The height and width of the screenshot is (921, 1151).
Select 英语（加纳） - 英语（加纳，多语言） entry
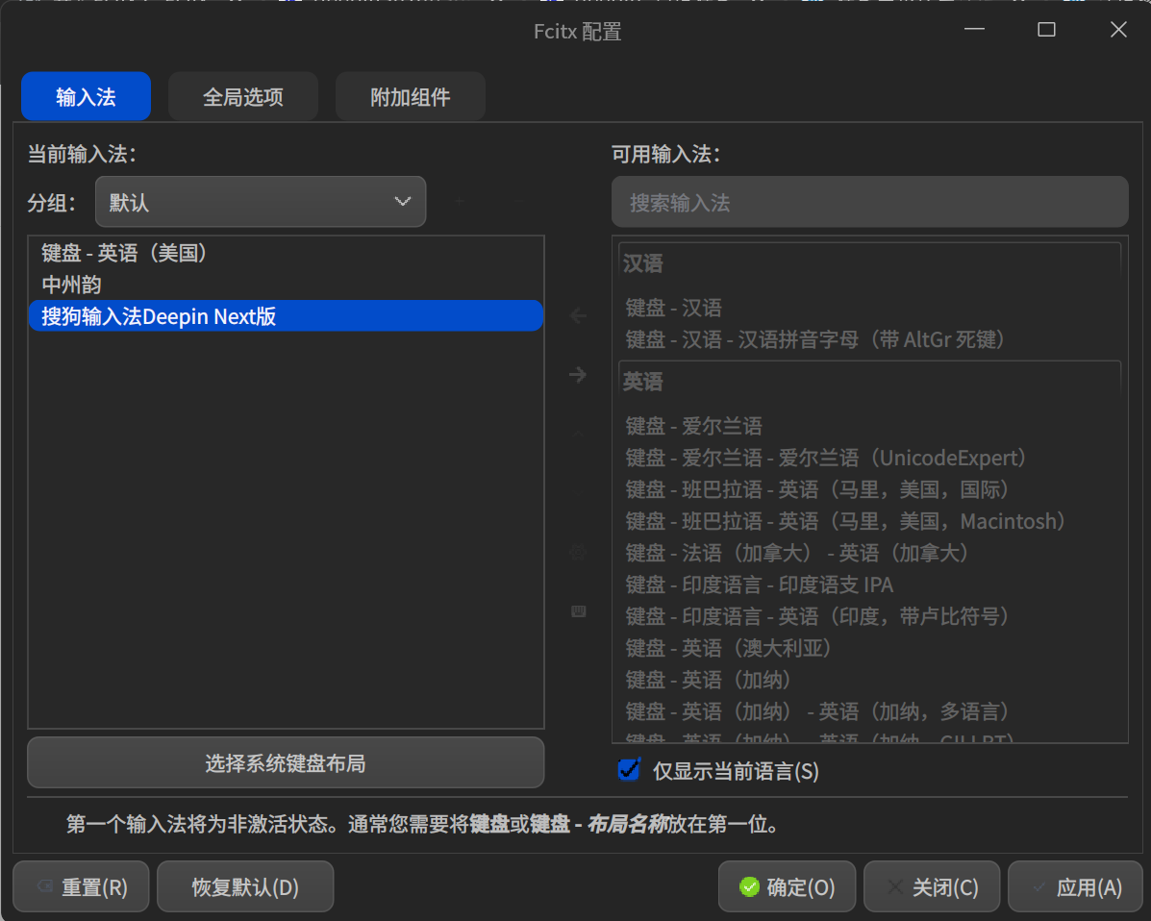[x=870, y=711]
